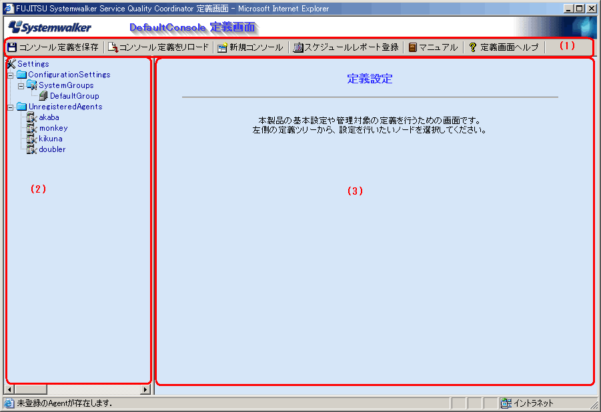Maximize the Internet Explorer window
Screen dimensions: 601x412
pyautogui.click(x=579, y=9)
